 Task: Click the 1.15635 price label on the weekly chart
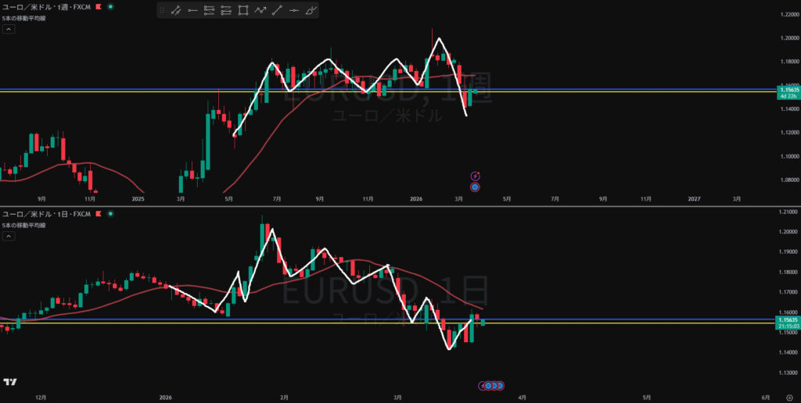(788, 90)
